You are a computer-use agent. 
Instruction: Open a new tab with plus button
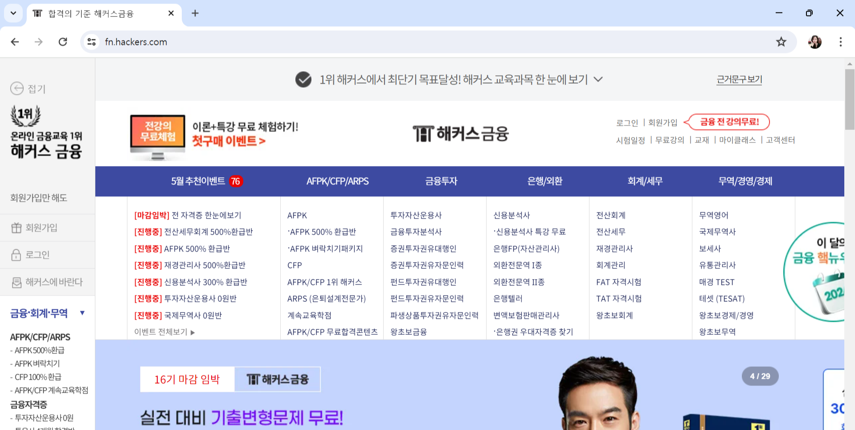(195, 13)
